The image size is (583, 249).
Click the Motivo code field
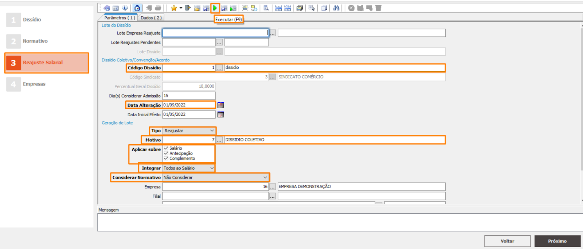coord(189,140)
